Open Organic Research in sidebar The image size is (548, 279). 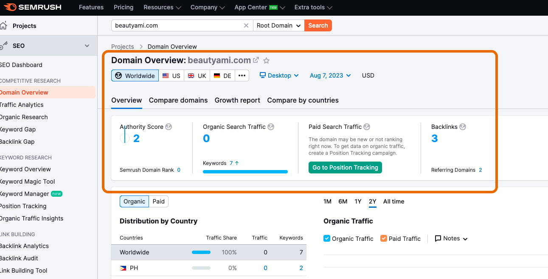pos(23,117)
